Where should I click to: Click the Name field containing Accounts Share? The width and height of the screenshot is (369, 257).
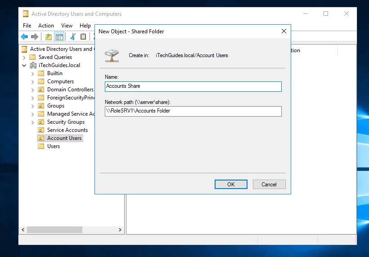point(193,86)
